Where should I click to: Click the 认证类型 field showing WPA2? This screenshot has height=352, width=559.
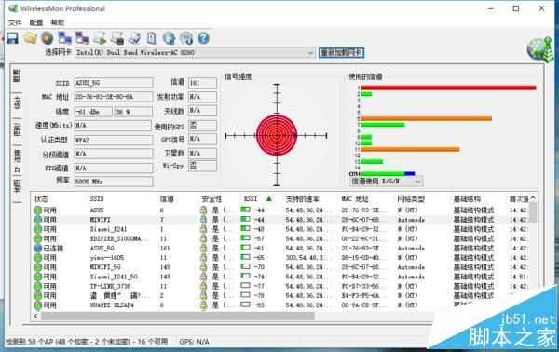[114, 140]
